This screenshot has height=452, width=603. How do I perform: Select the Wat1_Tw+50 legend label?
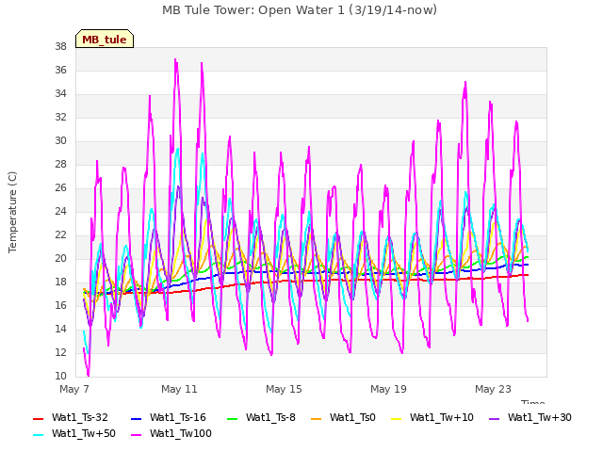[84, 434]
